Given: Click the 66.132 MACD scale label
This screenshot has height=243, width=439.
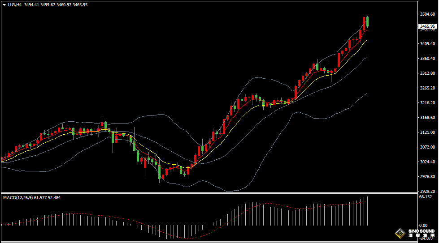Looking at the screenshot, I should pos(425,197).
